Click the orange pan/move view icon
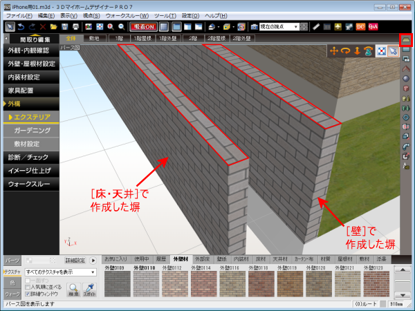 [x=334, y=50]
